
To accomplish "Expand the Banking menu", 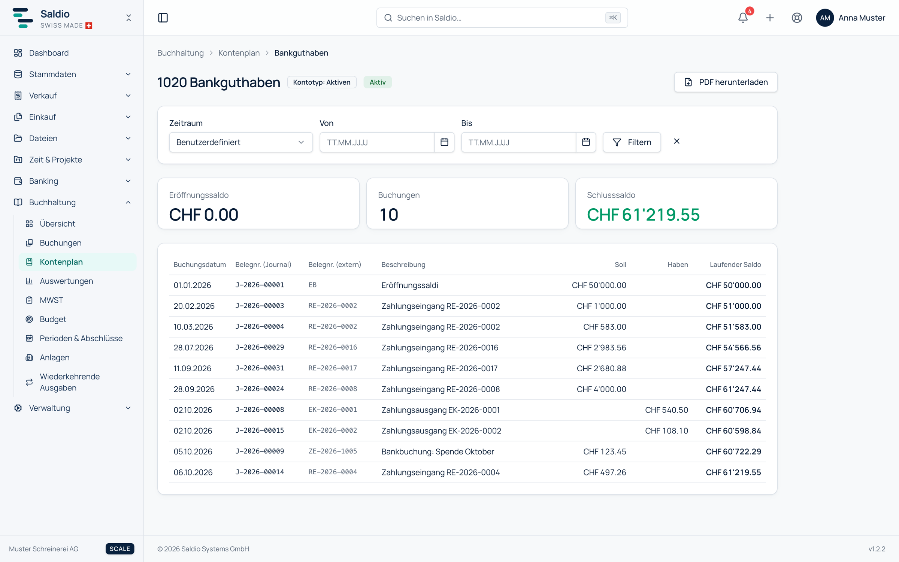I will pos(72,181).
